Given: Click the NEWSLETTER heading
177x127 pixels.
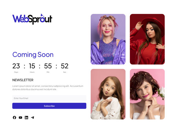Looking at the screenshot, I should [23, 80].
